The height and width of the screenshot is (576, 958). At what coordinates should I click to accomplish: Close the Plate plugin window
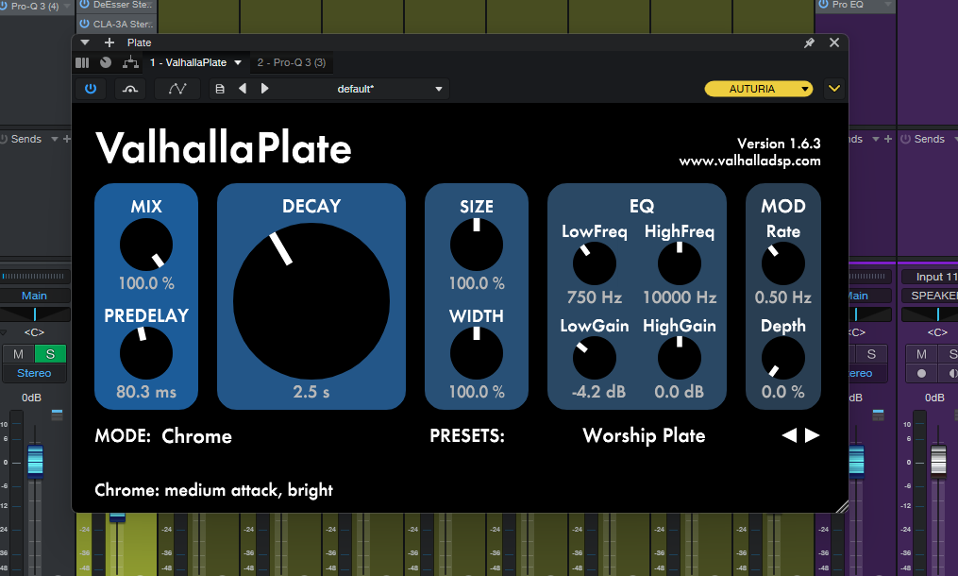point(834,42)
